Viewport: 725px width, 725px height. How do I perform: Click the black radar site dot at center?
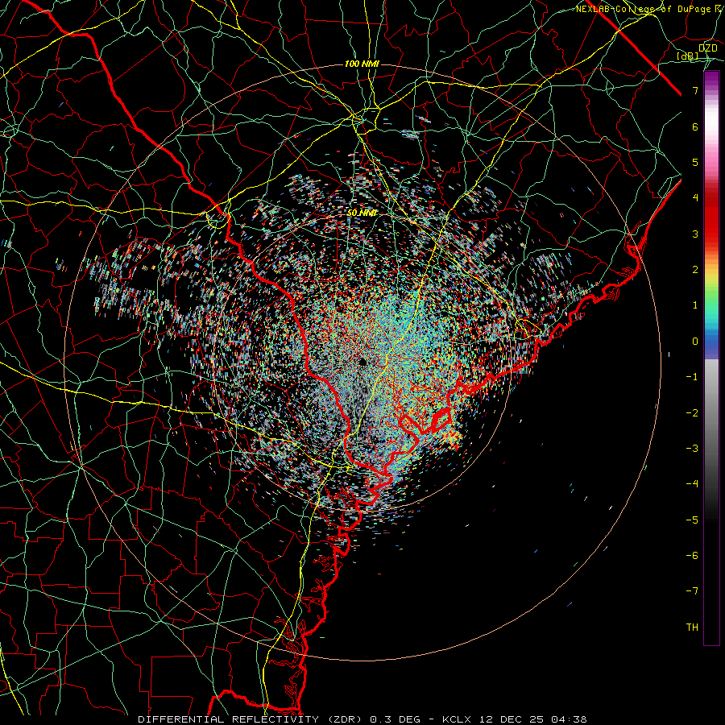[x=363, y=361]
